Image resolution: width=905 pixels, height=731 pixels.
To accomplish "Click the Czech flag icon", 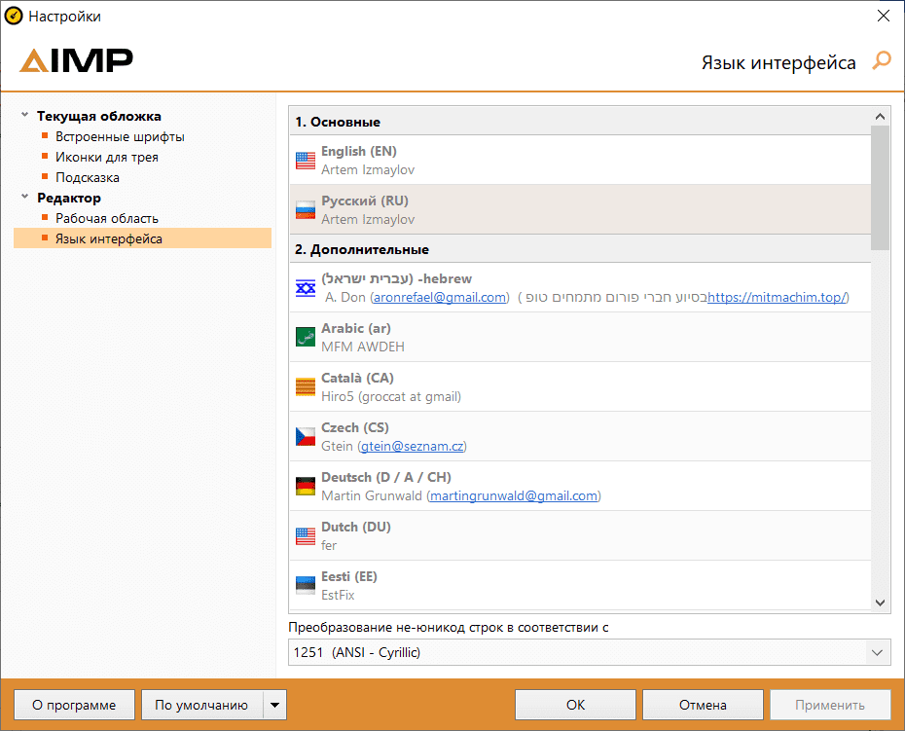I will 306,436.
